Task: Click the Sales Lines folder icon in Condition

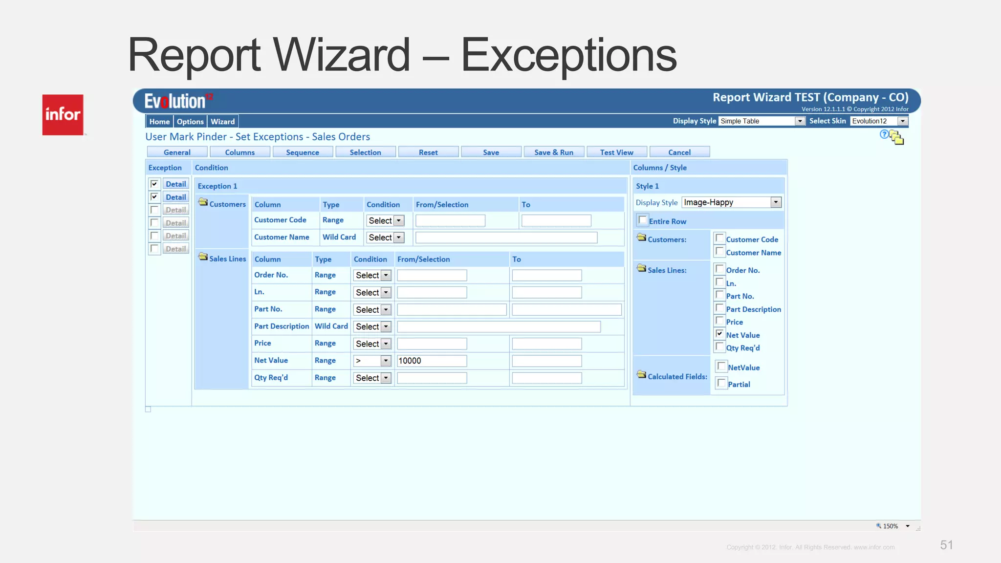Action: click(x=203, y=257)
